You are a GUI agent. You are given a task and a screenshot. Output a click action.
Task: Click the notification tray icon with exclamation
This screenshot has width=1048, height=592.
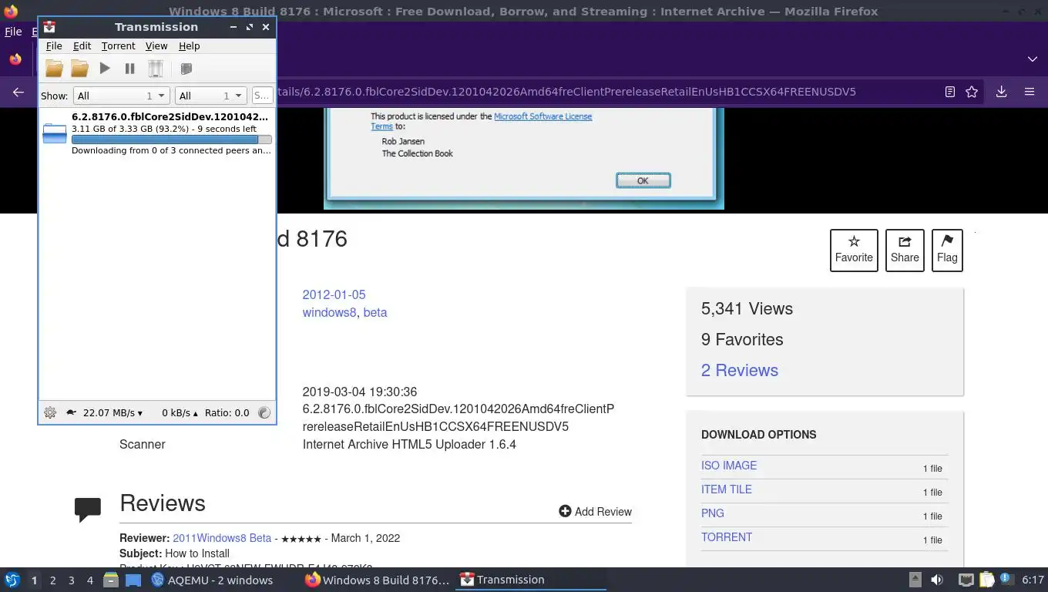click(x=1006, y=579)
